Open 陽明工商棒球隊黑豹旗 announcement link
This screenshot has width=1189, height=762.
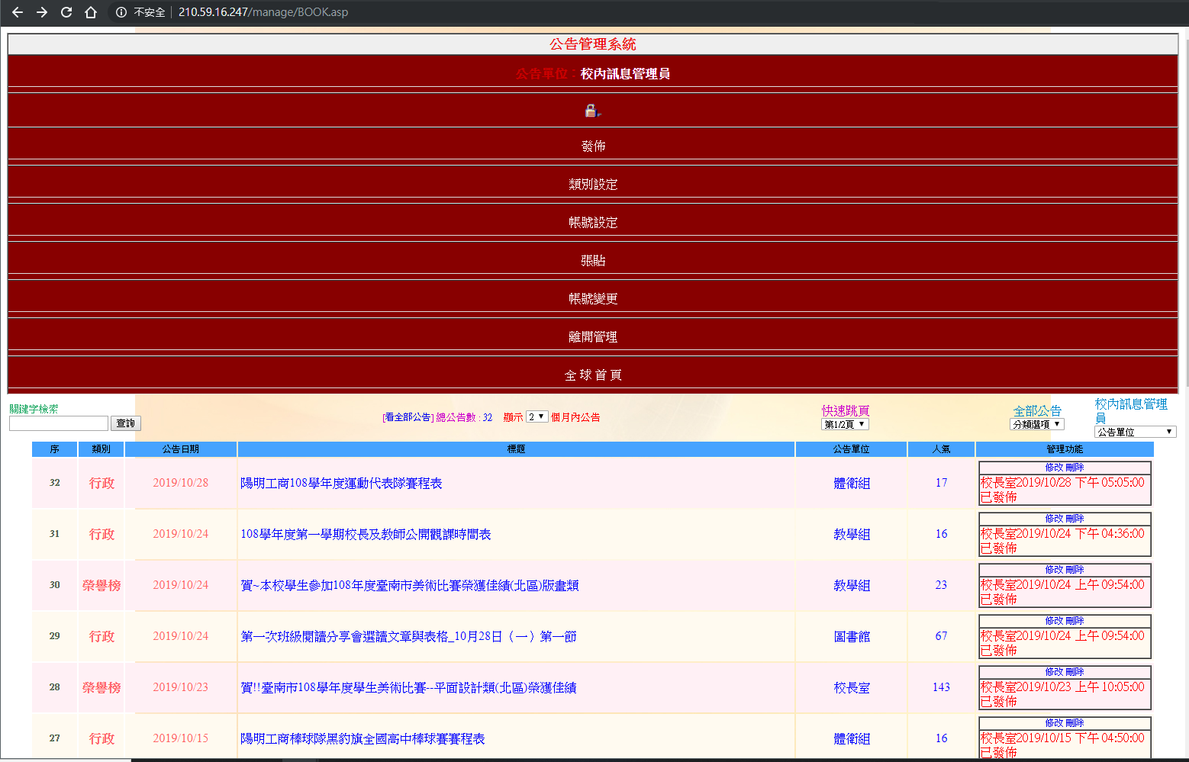[x=362, y=739]
